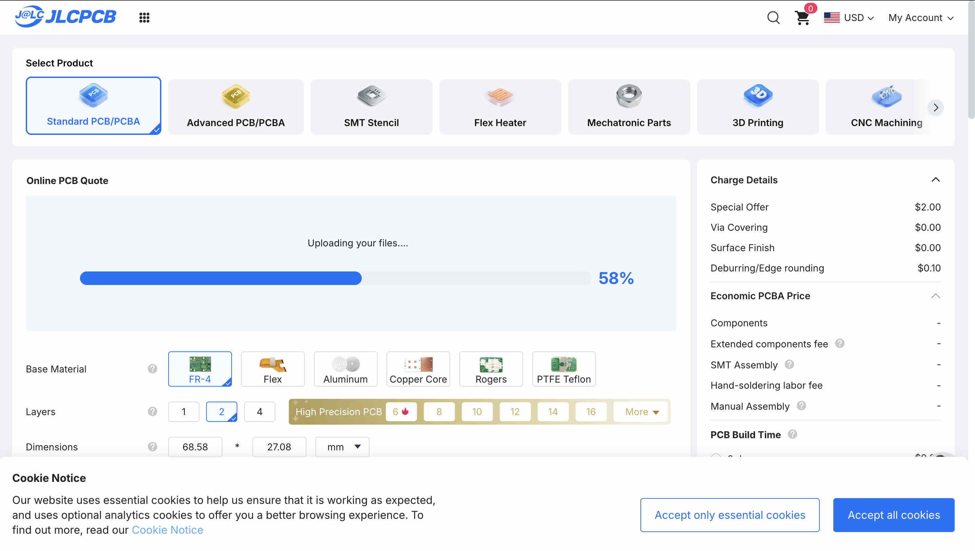
Task: Click the PCB Build Time help icon
Action: [x=792, y=434]
